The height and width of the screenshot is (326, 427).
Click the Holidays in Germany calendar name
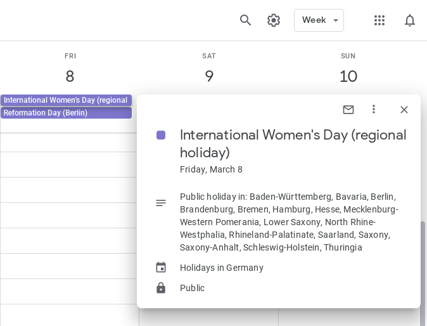click(222, 268)
